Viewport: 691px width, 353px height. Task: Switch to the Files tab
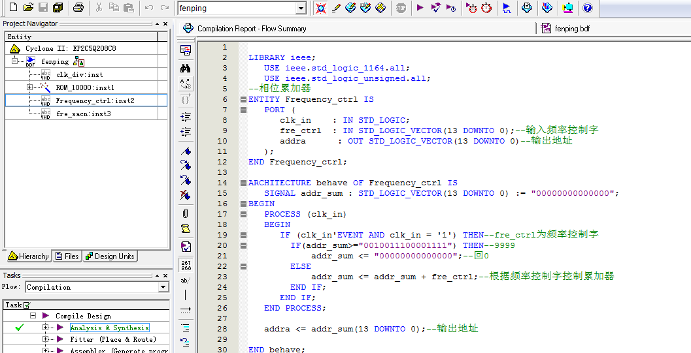(x=67, y=256)
